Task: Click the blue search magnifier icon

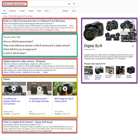Action: pos(74,4)
